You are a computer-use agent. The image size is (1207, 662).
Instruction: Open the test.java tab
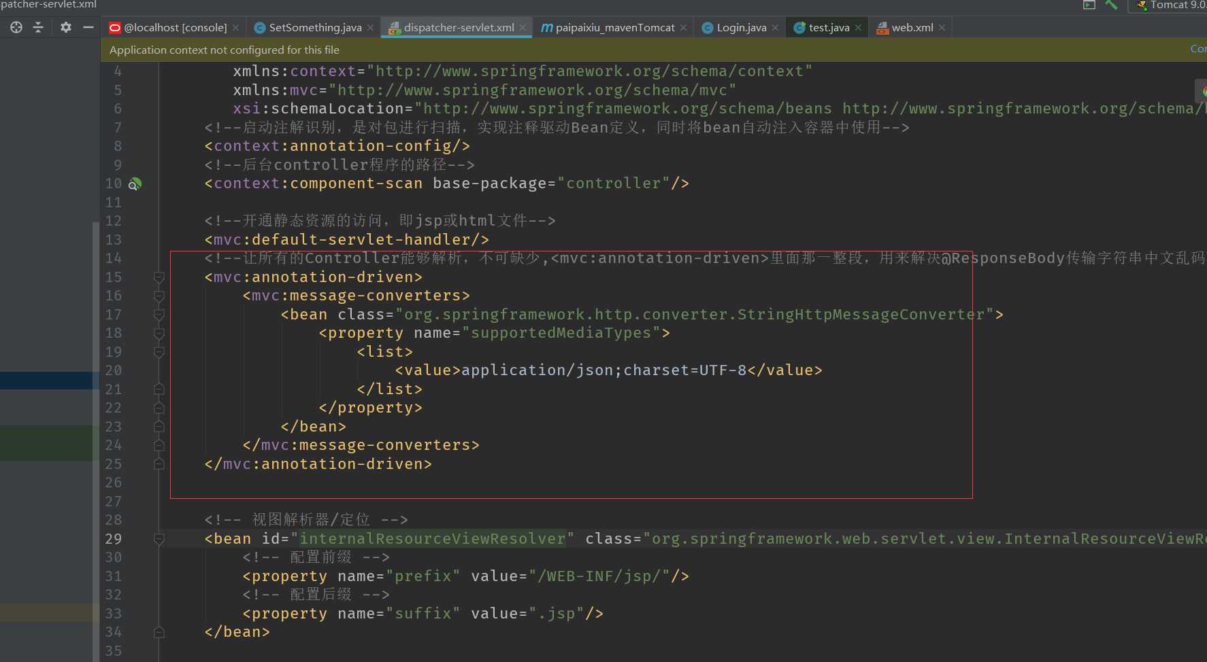tap(829, 28)
